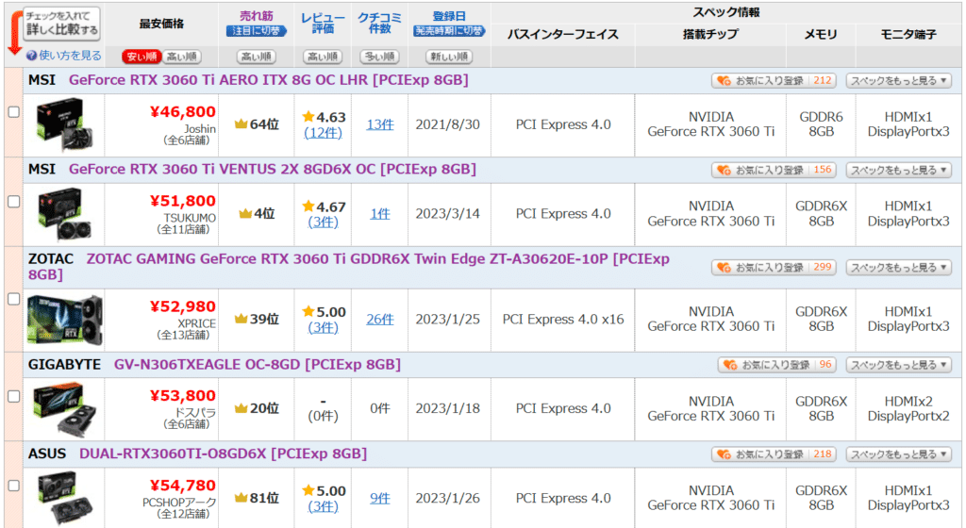Open ZOTAC GAMING Twin Edge product link

349,267
